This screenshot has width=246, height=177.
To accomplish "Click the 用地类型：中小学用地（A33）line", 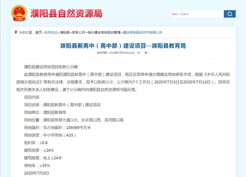I will click(50, 135).
